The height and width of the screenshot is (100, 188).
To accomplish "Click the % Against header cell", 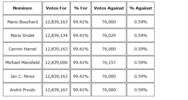I will [141, 8].
